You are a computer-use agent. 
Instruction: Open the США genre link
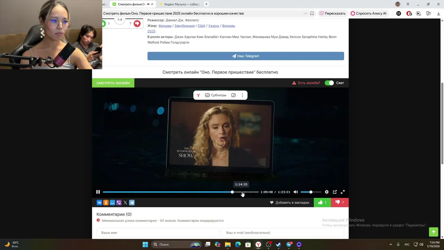click(x=202, y=26)
